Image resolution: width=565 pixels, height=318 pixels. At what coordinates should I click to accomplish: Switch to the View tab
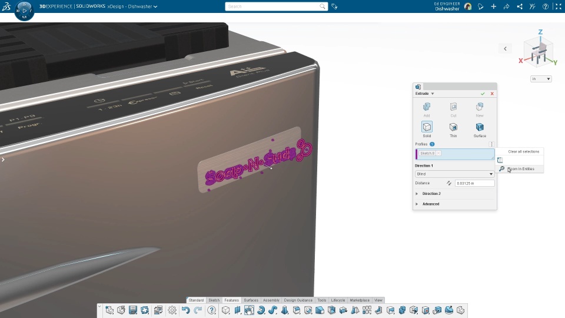tap(378, 300)
